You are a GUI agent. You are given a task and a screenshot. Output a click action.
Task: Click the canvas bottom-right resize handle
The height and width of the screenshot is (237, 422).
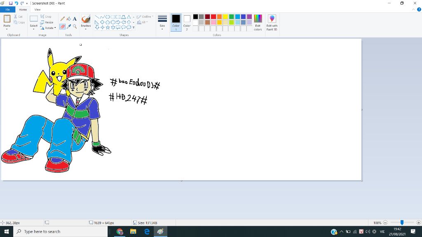[x=362, y=181]
